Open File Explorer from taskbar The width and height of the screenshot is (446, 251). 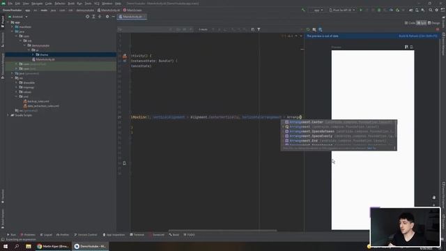click(x=29, y=246)
